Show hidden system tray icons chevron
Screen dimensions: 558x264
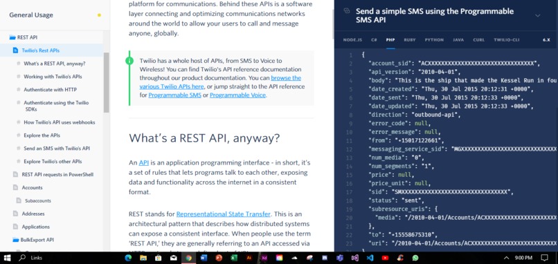507,258
